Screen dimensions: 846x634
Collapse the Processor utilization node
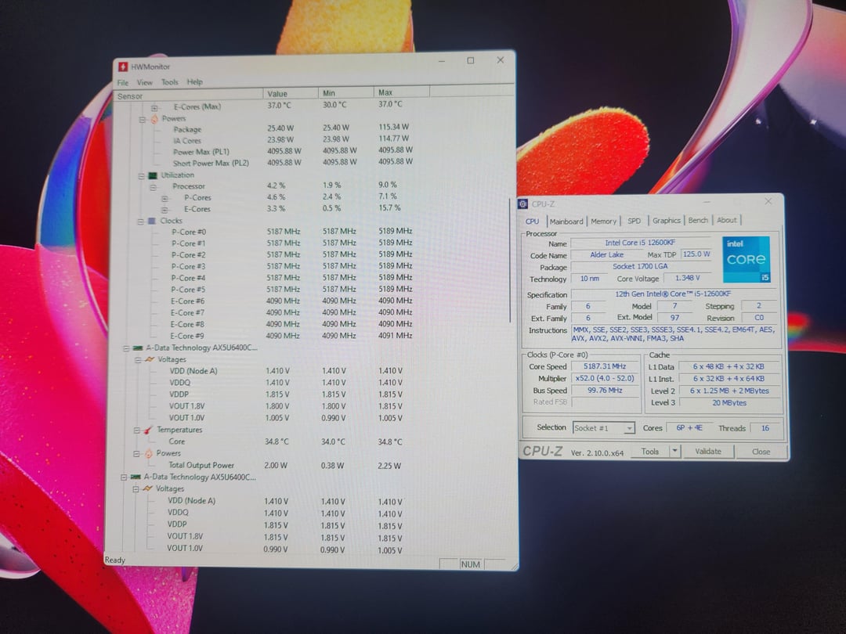(154, 187)
